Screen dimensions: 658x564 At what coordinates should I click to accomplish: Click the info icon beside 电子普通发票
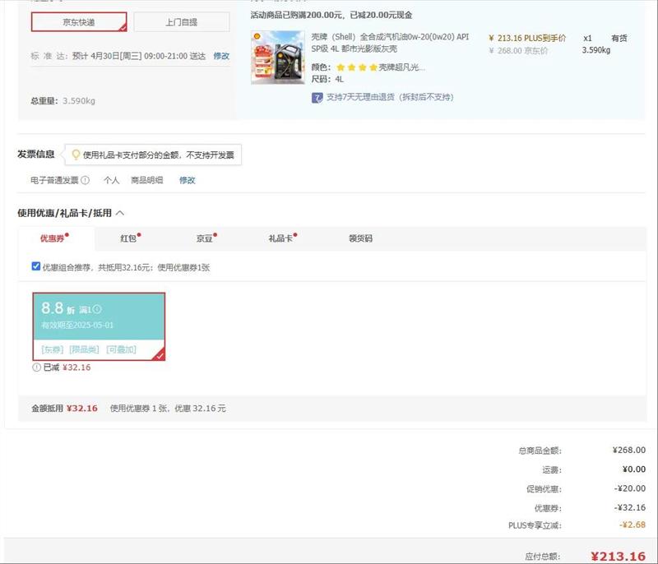click(x=86, y=180)
